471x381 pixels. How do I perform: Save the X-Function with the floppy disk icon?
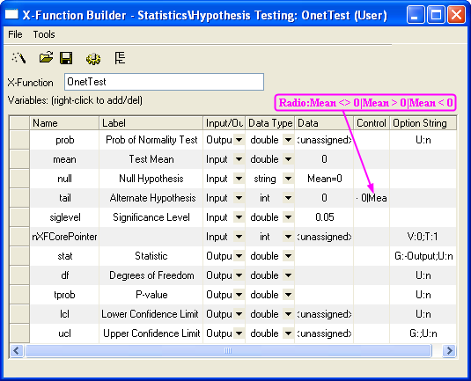(66, 58)
